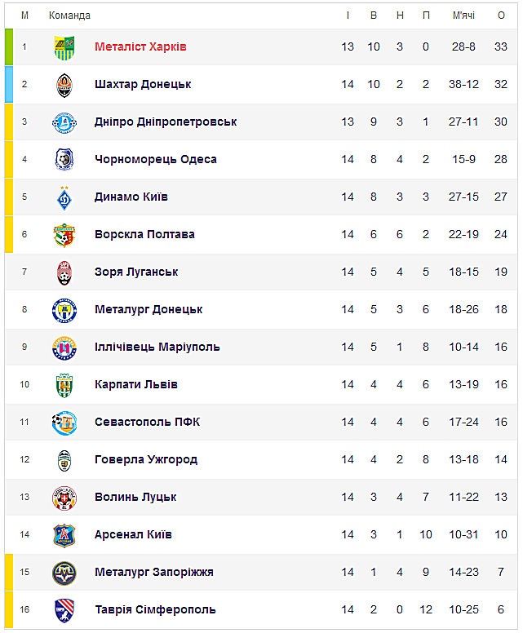Click the Dynamo Kyiv club logo
The height and width of the screenshot is (633, 523).
pos(64,197)
